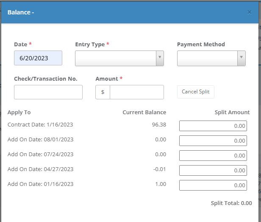Click the Cancel Split button

coord(196,92)
